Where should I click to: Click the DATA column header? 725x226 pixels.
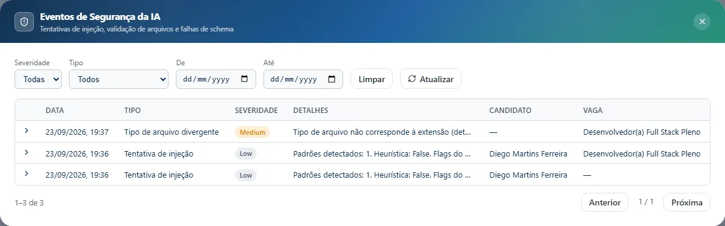click(55, 111)
